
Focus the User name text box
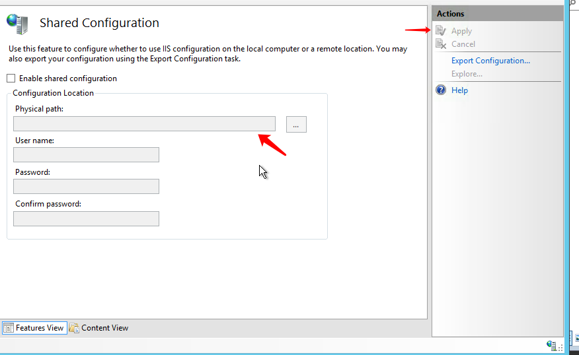tap(86, 155)
